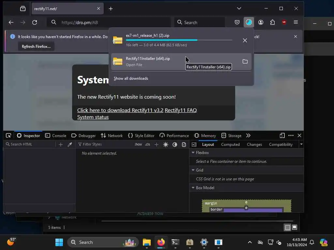Open File Explorer from taskbar

click(x=146, y=242)
